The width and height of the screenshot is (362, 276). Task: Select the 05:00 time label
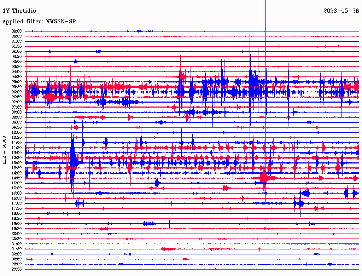coord(17,82)
